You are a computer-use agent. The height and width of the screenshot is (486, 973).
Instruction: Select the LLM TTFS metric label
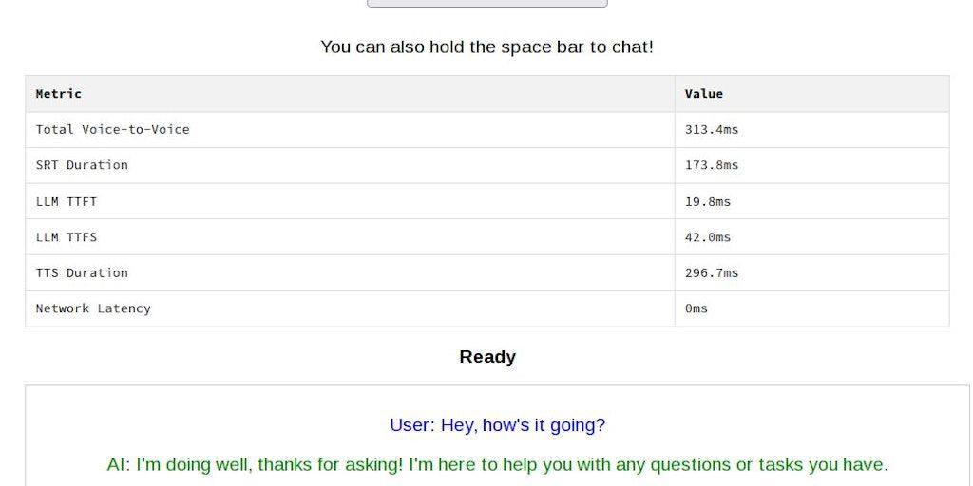coord(67,237)
